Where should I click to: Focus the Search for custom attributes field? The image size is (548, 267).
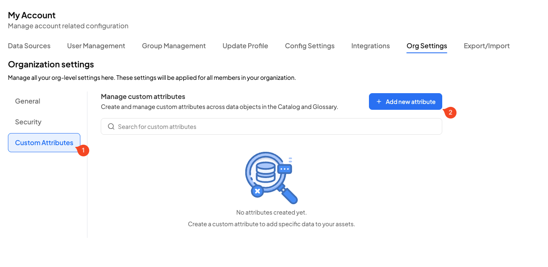(275, 127)
